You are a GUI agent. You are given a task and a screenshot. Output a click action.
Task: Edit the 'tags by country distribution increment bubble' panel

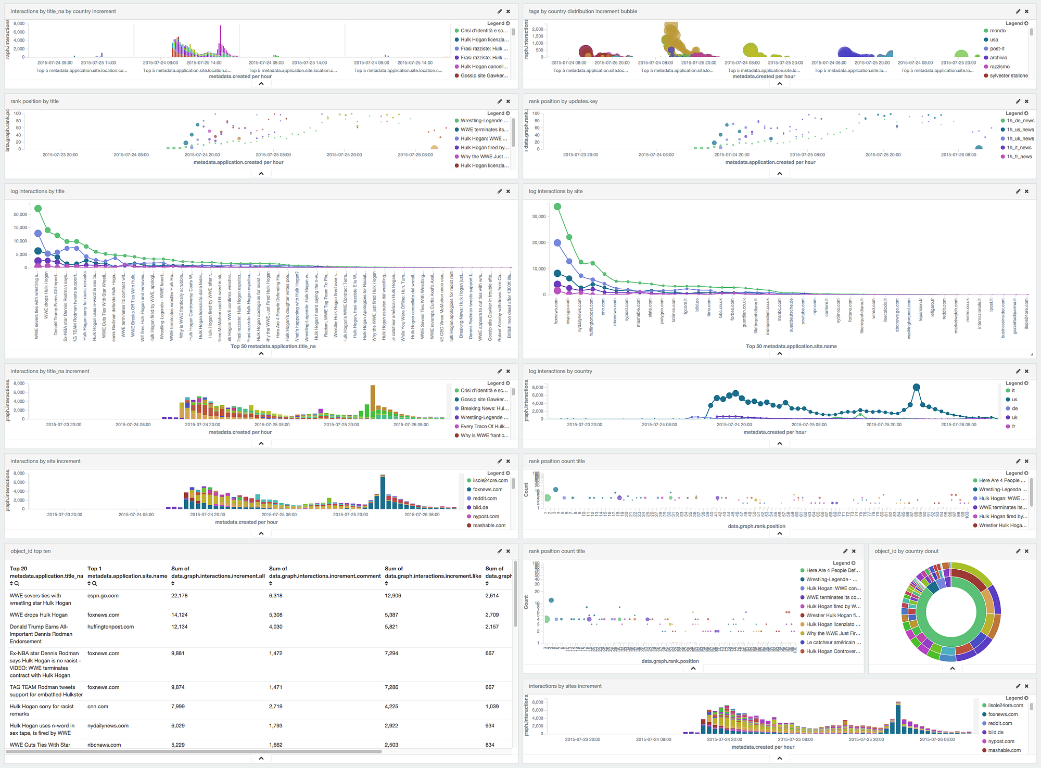click(1018, 11)
